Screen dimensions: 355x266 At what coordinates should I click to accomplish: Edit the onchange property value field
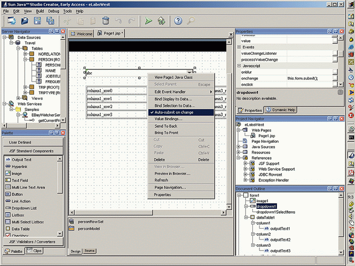[309, 78]
